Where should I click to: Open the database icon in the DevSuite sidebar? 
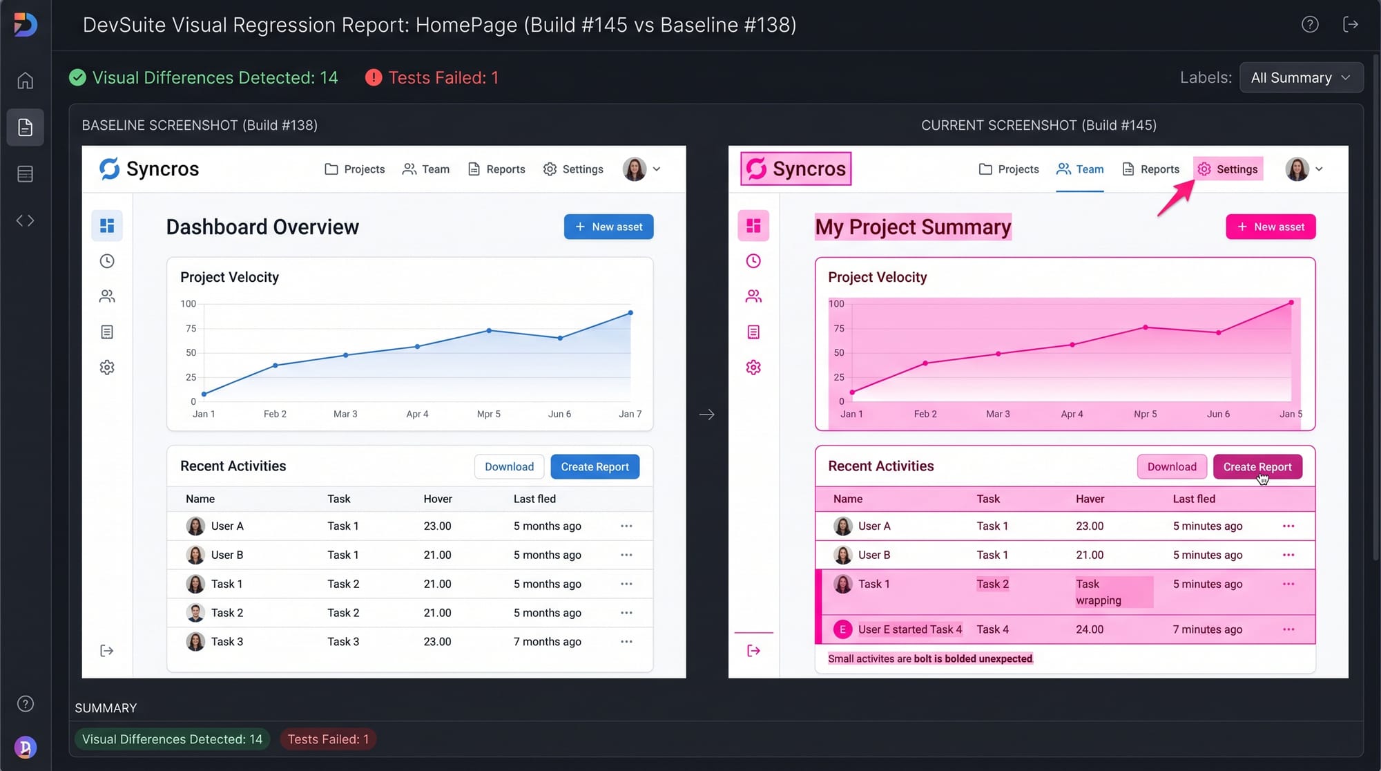coord(25,173)
